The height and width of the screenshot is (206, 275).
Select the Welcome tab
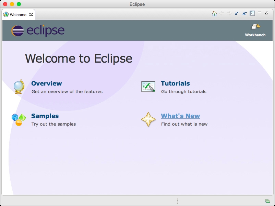[18, 15]
